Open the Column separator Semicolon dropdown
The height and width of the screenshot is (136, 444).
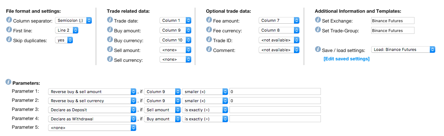pyautogui.click(x=73, y=20)
